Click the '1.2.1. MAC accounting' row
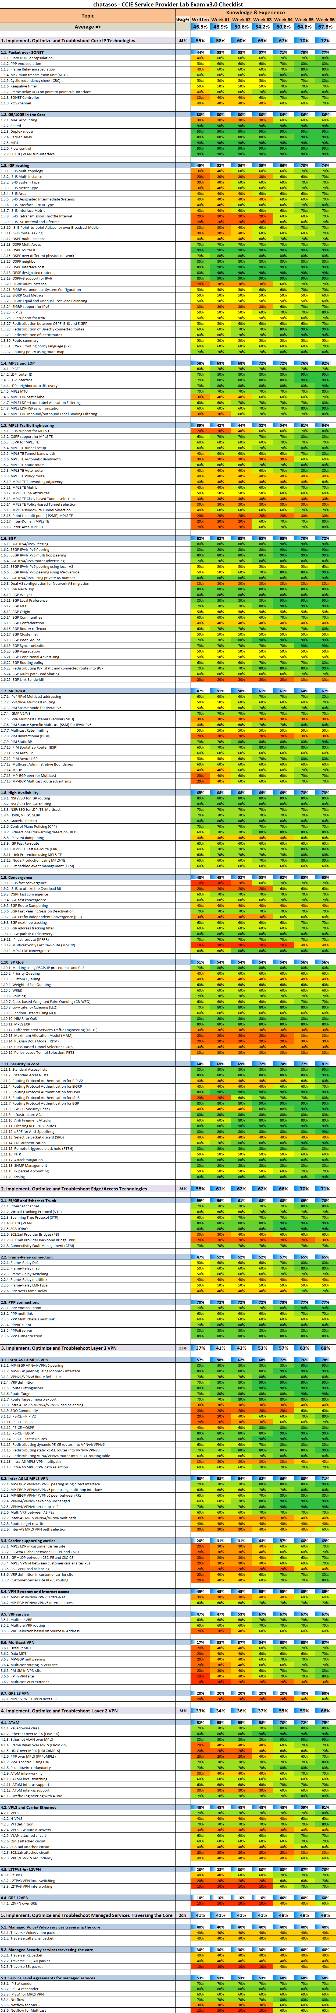The image size is (336, 2013). coord(88,120)
